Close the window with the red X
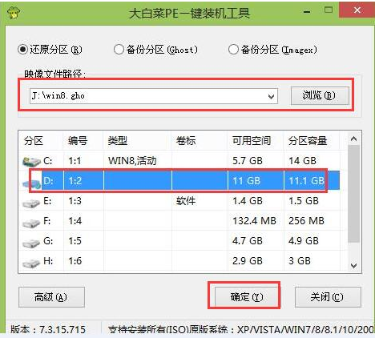 [357, 10]
